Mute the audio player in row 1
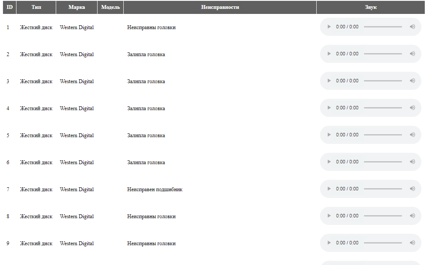 (412, 27)
